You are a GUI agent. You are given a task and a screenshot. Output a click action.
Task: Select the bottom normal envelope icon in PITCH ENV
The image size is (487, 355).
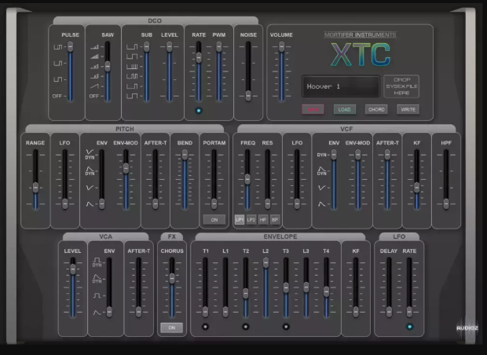click(90, 204)
